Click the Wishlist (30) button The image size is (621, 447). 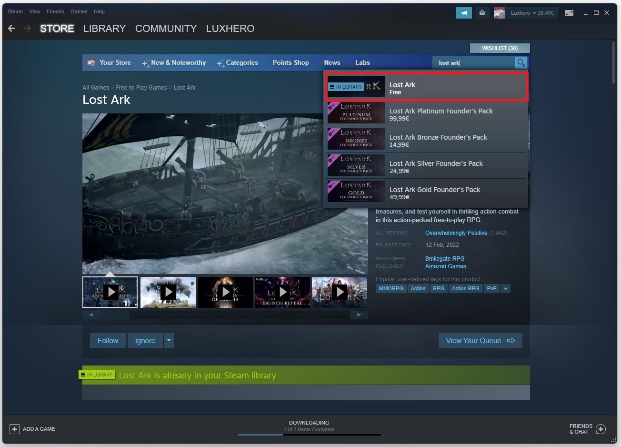coord(500,48)
